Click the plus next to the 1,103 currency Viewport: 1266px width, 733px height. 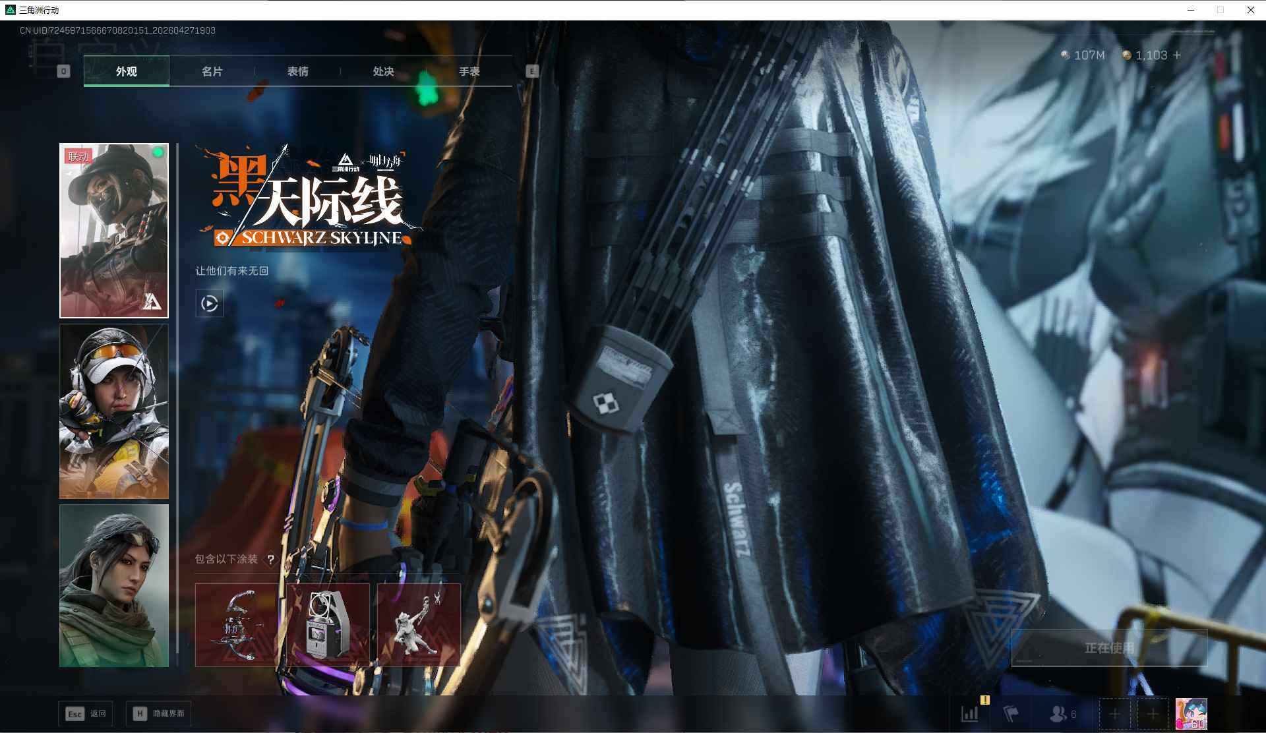point(1177,55)
